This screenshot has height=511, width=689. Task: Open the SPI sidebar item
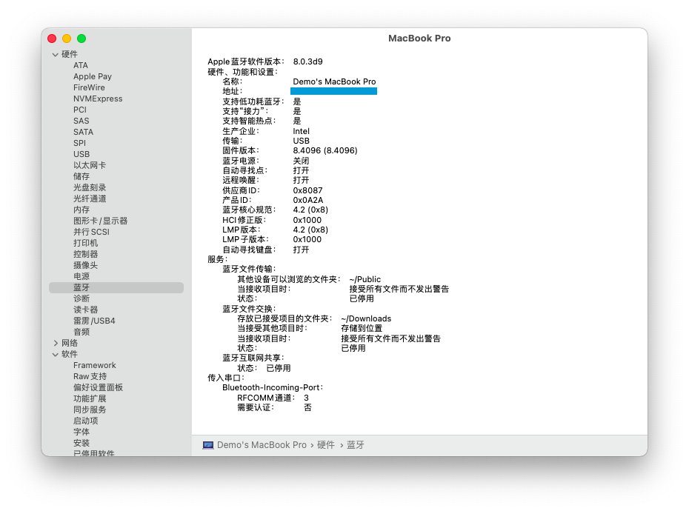click(79, 143)
